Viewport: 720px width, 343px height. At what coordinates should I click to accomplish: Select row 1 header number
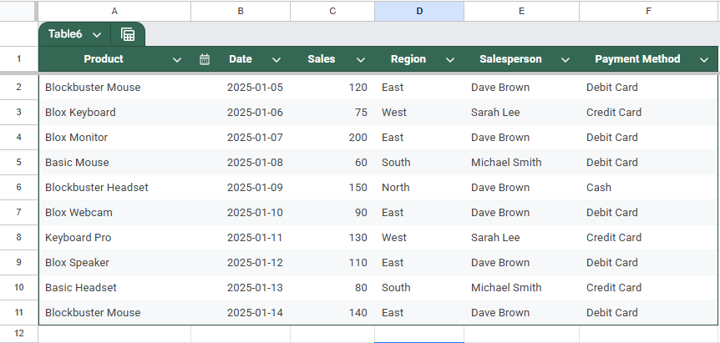coord(19,58)
